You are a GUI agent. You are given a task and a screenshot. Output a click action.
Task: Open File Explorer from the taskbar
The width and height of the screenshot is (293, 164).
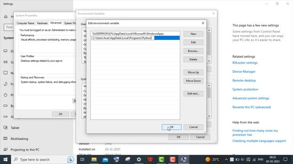94,159
